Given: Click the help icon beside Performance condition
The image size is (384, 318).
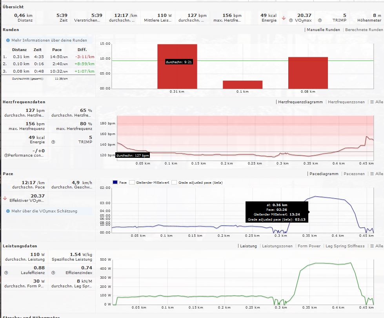Looking at the screenshot, I should coord(6,155).
